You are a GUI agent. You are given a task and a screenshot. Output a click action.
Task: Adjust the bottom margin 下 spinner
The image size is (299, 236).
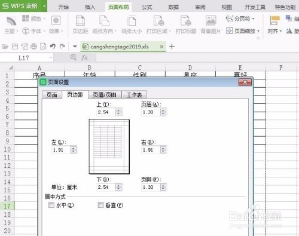[x=118, y=187]
